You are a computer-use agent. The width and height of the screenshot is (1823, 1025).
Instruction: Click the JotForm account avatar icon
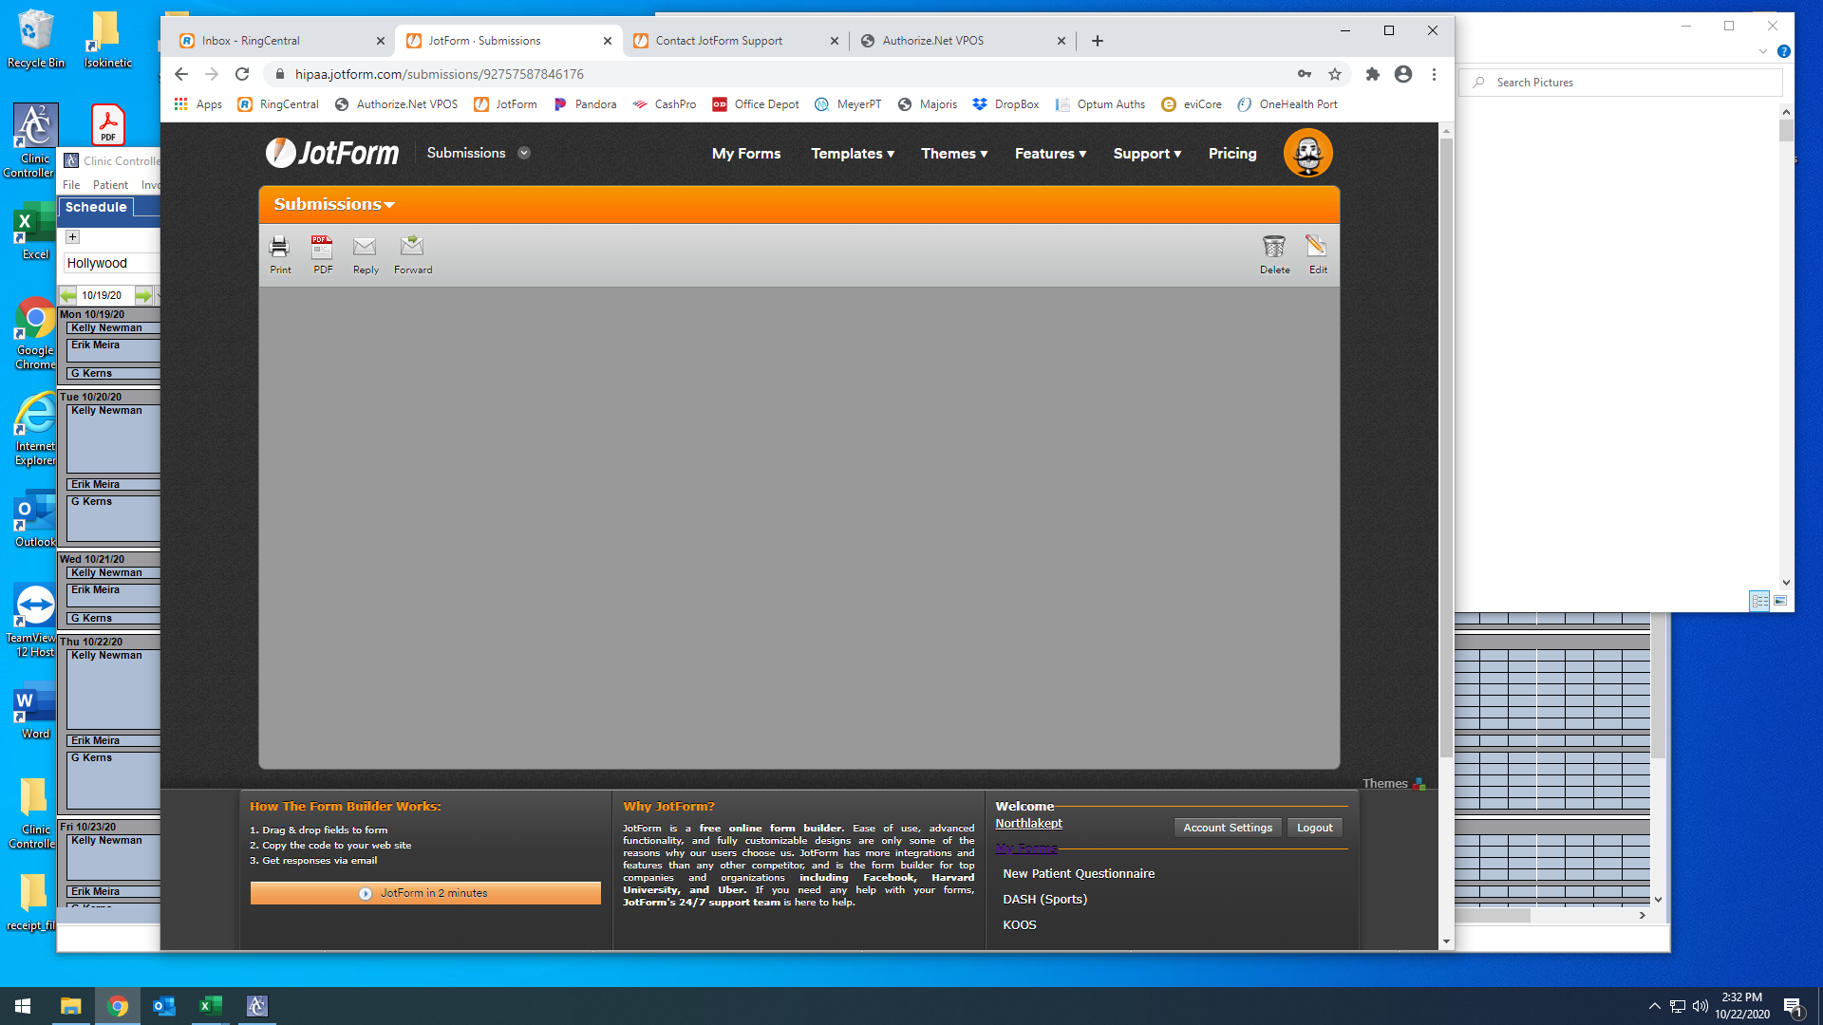1308,153
